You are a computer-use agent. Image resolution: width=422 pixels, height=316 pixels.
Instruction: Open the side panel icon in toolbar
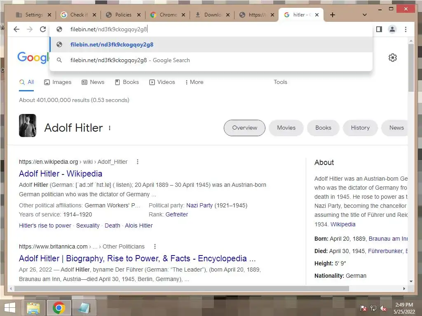point(379,29)
